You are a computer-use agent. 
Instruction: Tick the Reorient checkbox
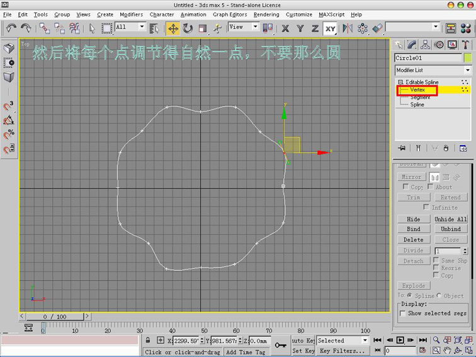pyautogui.click(x=436, y=268)
